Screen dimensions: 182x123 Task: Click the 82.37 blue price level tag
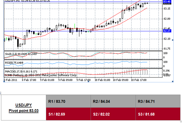coord(167,31)
